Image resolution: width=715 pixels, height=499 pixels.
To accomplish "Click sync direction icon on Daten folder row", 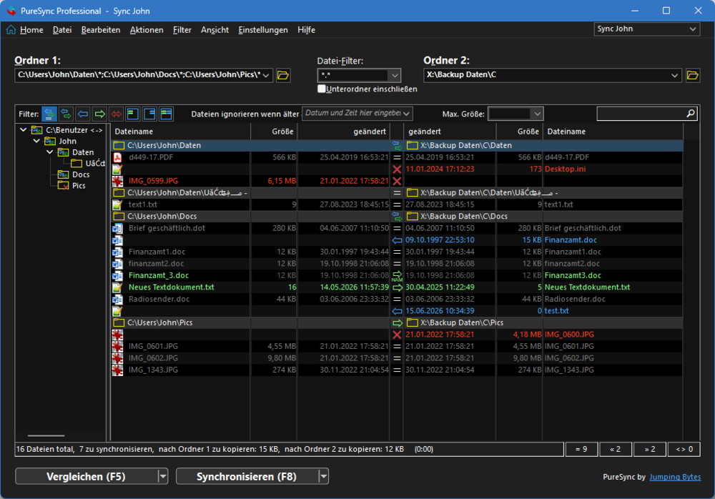I will coord(397,146).
